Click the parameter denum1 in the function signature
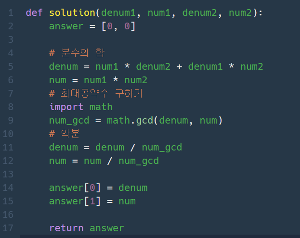This screenshot has width=300, height=238. point(118,13)
